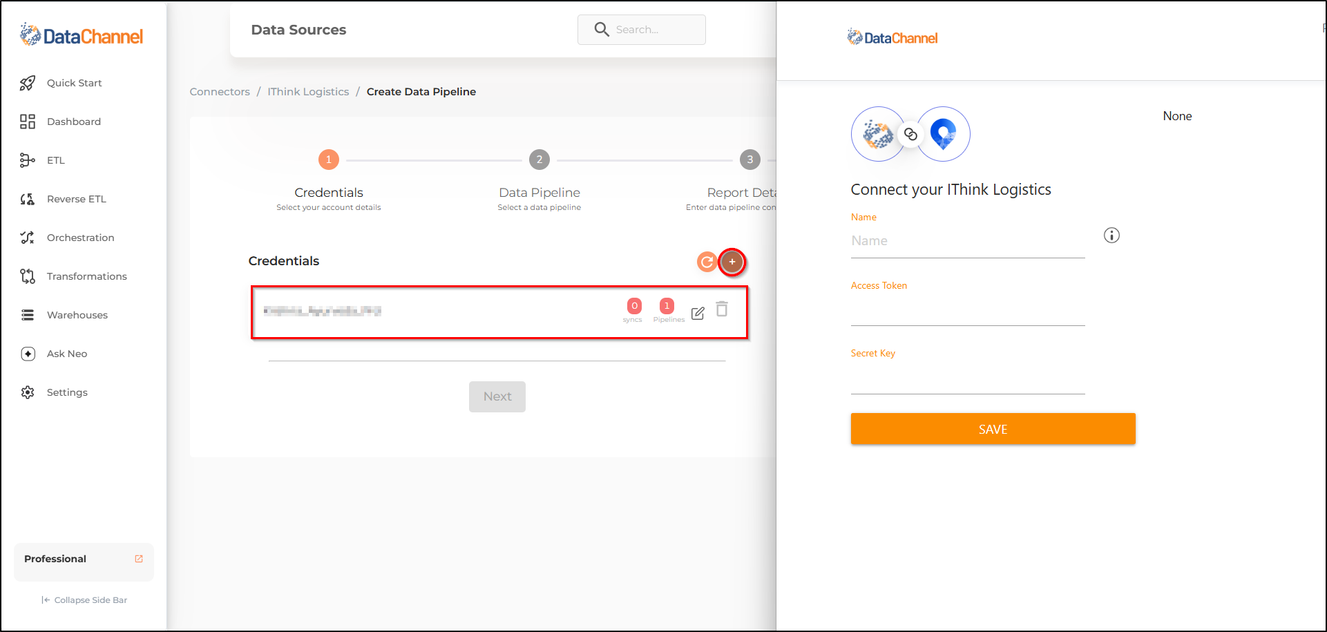Click the Connectors breadcrumb link

click(x=220, y=92)
